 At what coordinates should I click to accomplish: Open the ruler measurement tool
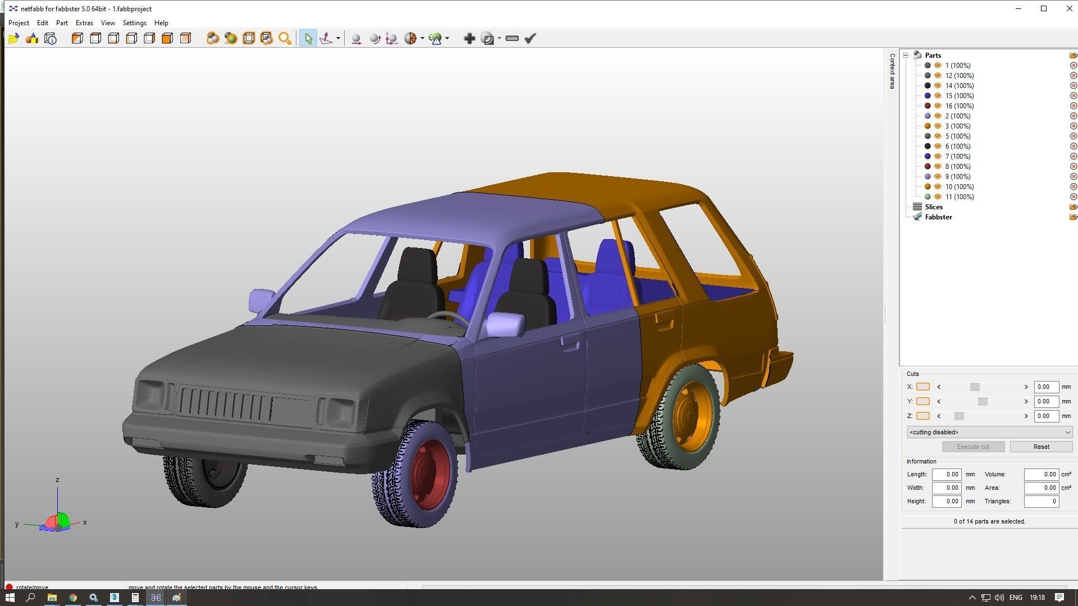tap(512, 38)
